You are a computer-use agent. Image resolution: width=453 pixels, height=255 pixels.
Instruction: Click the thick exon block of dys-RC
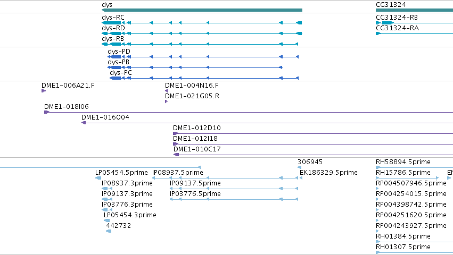click(x=111, y=23)
